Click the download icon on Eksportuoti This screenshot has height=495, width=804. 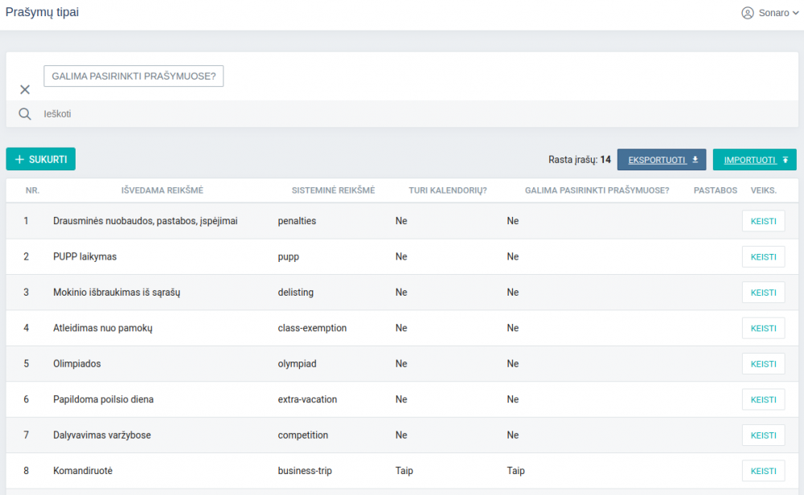coord(695,159)
